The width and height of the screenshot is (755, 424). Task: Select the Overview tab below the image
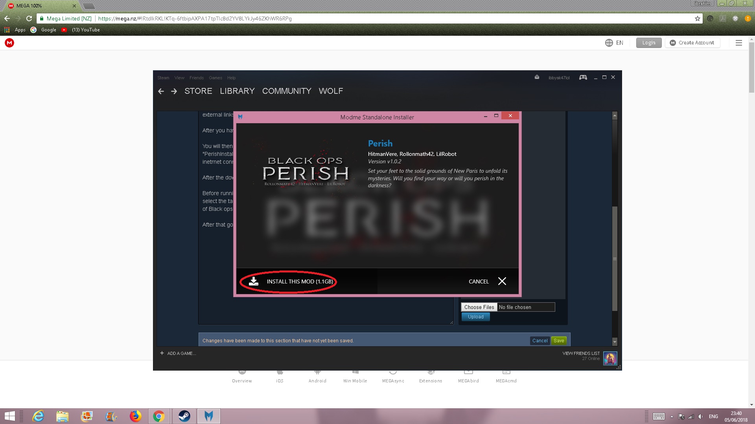point(242,380)
